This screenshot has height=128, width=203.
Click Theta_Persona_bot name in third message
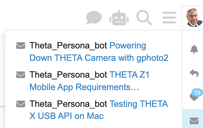(68, 104)
